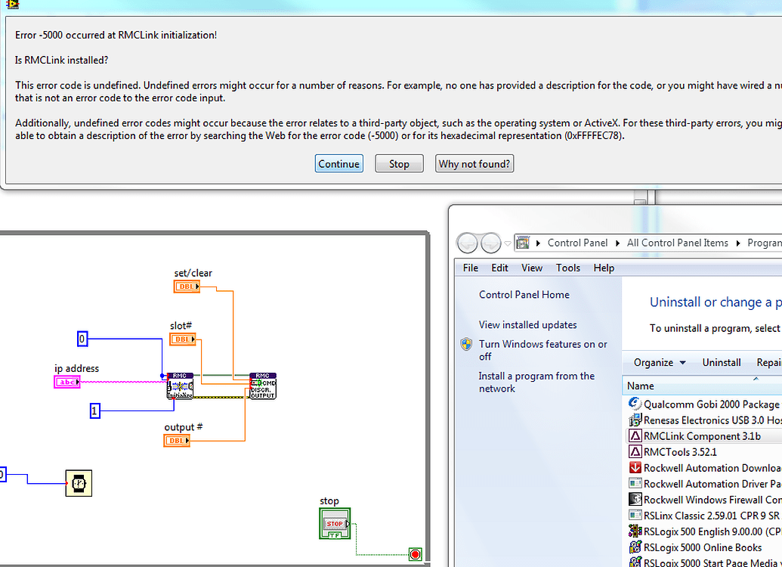Click the shield icon beside Turn Windows features
The width and height of the screenshot is (782, 567).
pyautogui.click(x=467, y=343)
